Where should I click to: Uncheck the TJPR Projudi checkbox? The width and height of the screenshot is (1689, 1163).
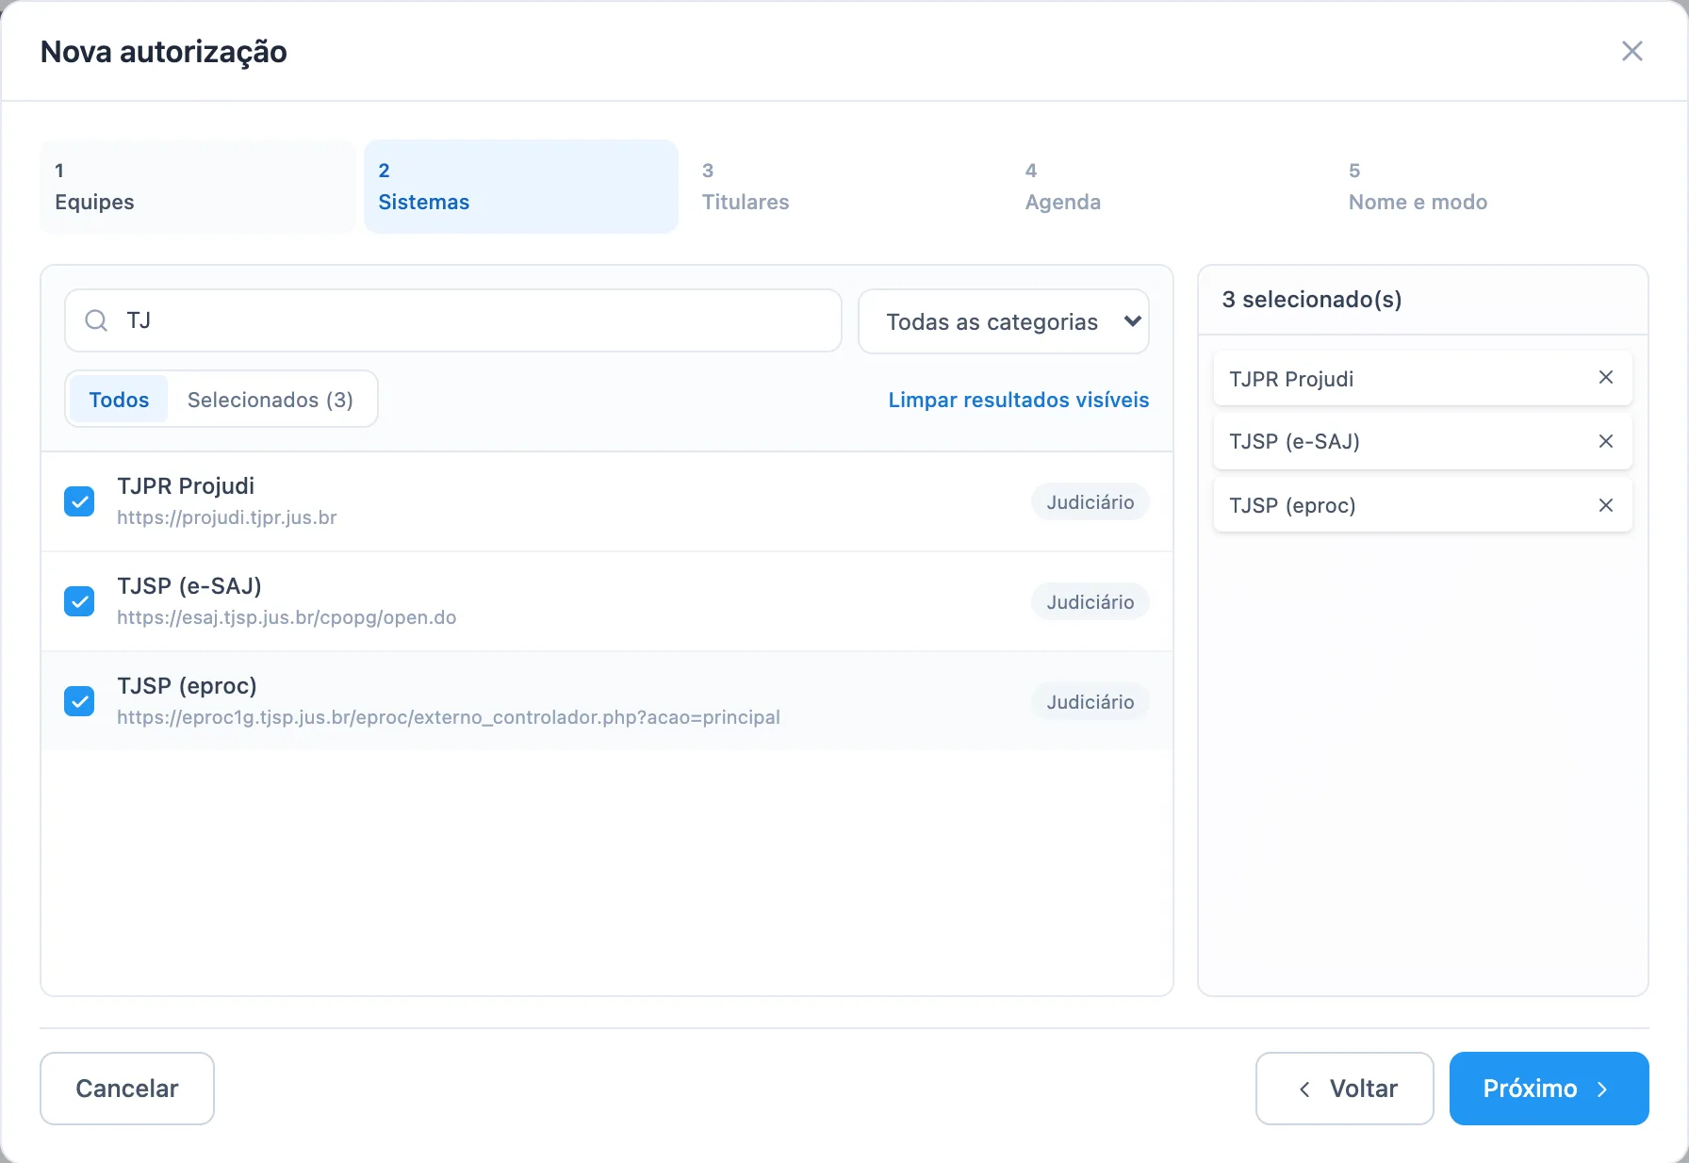pos(79,501)
